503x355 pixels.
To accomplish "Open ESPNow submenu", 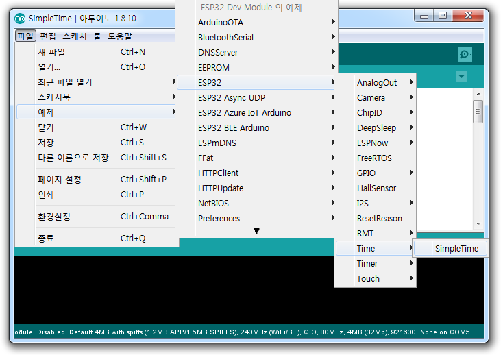I will pyautogui.click(x=375, y=143).
